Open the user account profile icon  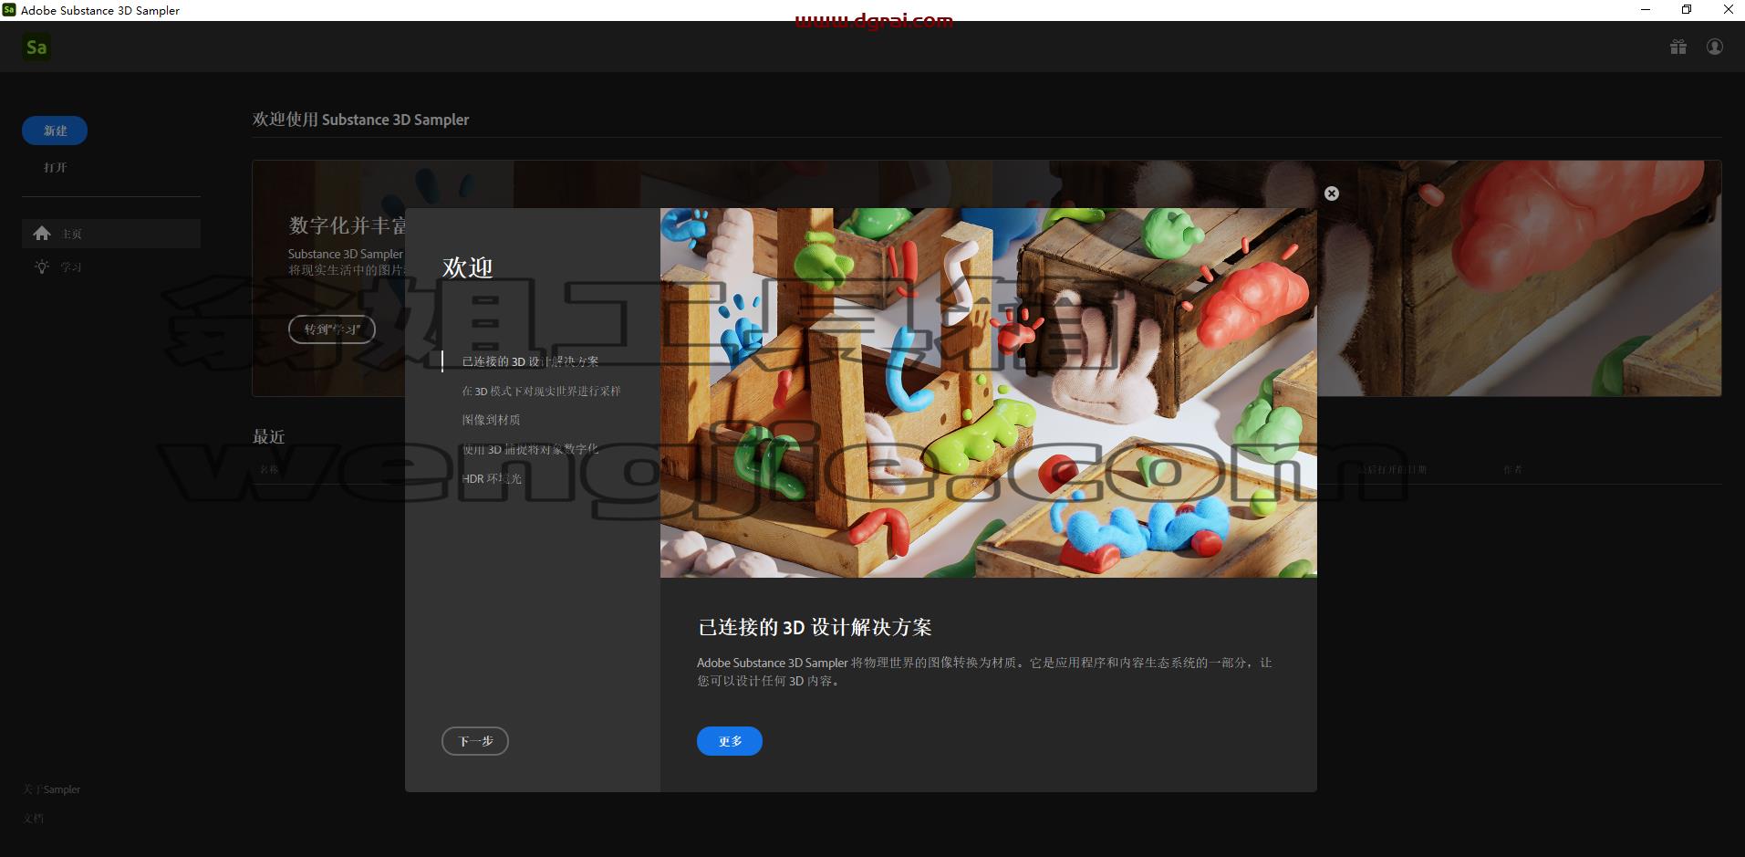pos(1715,47)
